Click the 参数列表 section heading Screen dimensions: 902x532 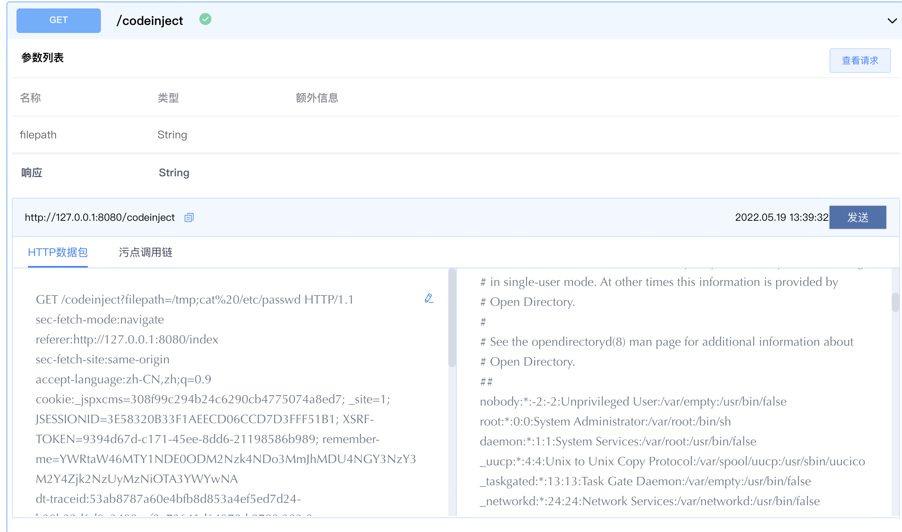(43, 57)
